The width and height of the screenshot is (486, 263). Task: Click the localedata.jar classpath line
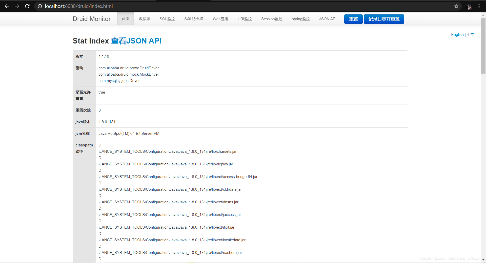pyautogui.click(x=172, y=240)
